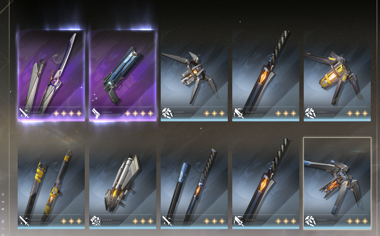Viewport: 380px width, 236px height.
Task: Click the rectifier type icon on the yellow canister card
Action: pos(310,113)
